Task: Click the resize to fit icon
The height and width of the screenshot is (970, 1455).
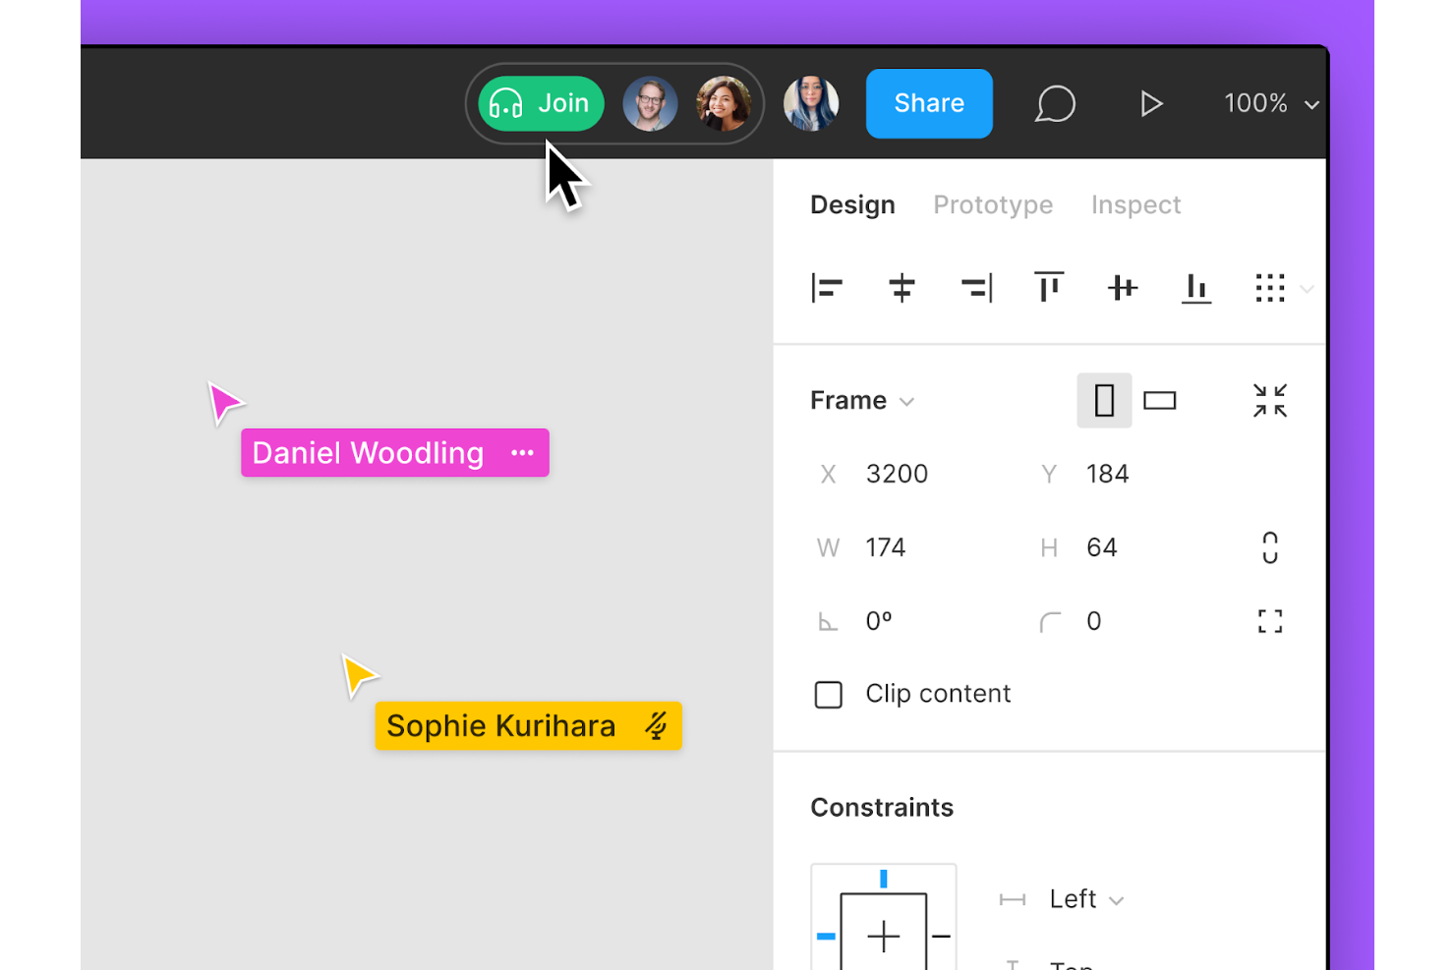Action: [x=1270, y=400]
